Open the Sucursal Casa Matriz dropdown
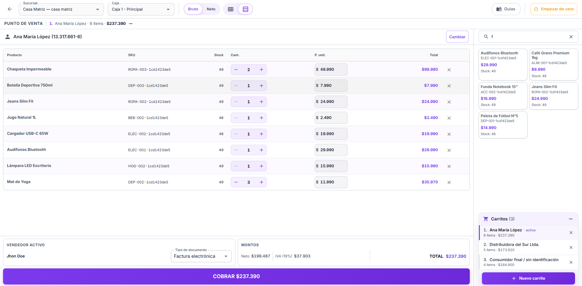This screenshot has height=286, width=582. coord(61,9)
